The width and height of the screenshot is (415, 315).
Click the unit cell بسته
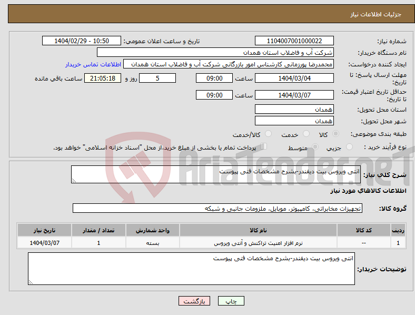pyautogui.click(x=153, y=243)
